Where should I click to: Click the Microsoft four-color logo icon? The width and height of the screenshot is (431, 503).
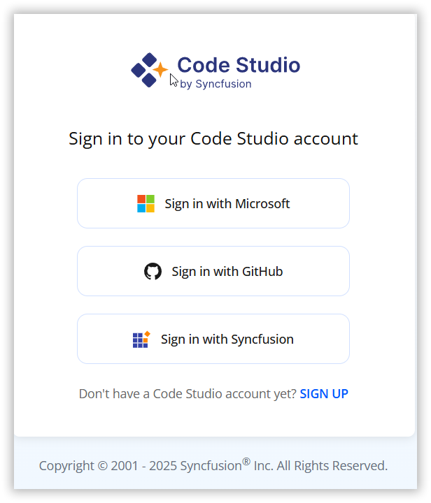pyautogui.click(x=146, y=204)
